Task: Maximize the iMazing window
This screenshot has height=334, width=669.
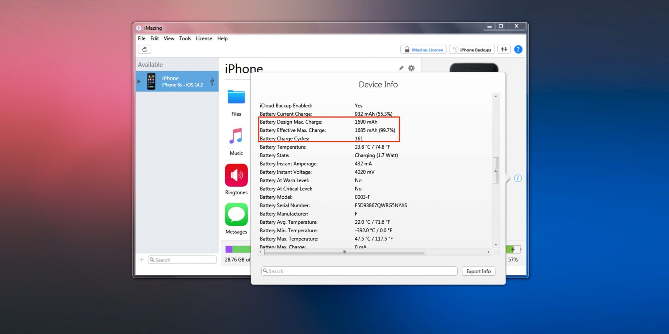Action: [x=500, y=26]
